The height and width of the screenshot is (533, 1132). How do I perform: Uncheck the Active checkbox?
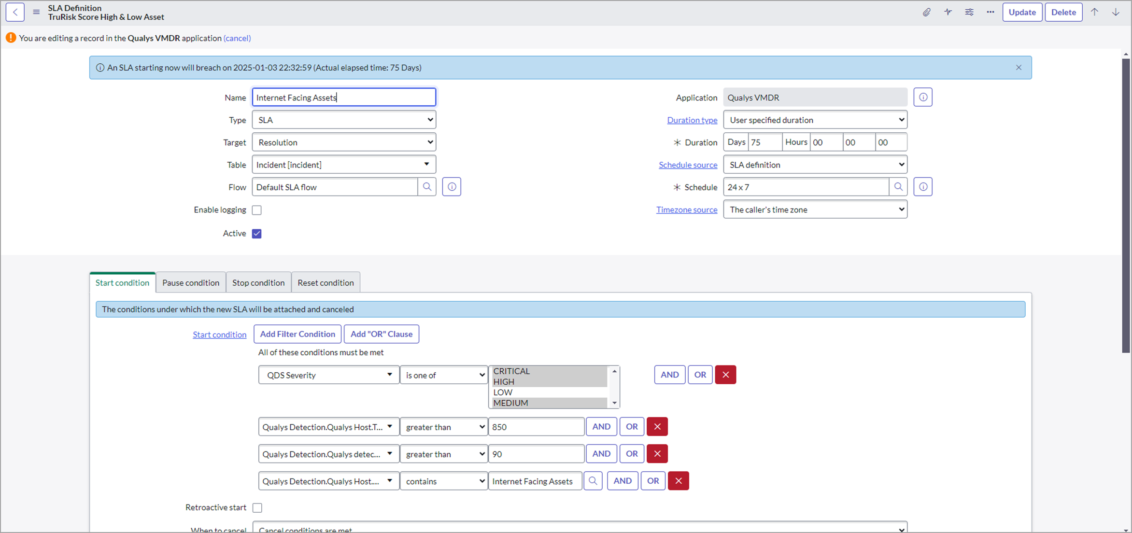coord(257,234)
